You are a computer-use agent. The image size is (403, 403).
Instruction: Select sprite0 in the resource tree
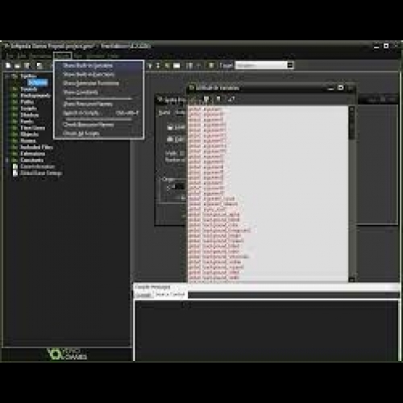(38, 82)
